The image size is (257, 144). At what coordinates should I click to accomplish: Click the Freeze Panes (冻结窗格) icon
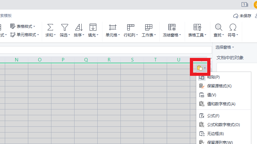tap(172, 27)
